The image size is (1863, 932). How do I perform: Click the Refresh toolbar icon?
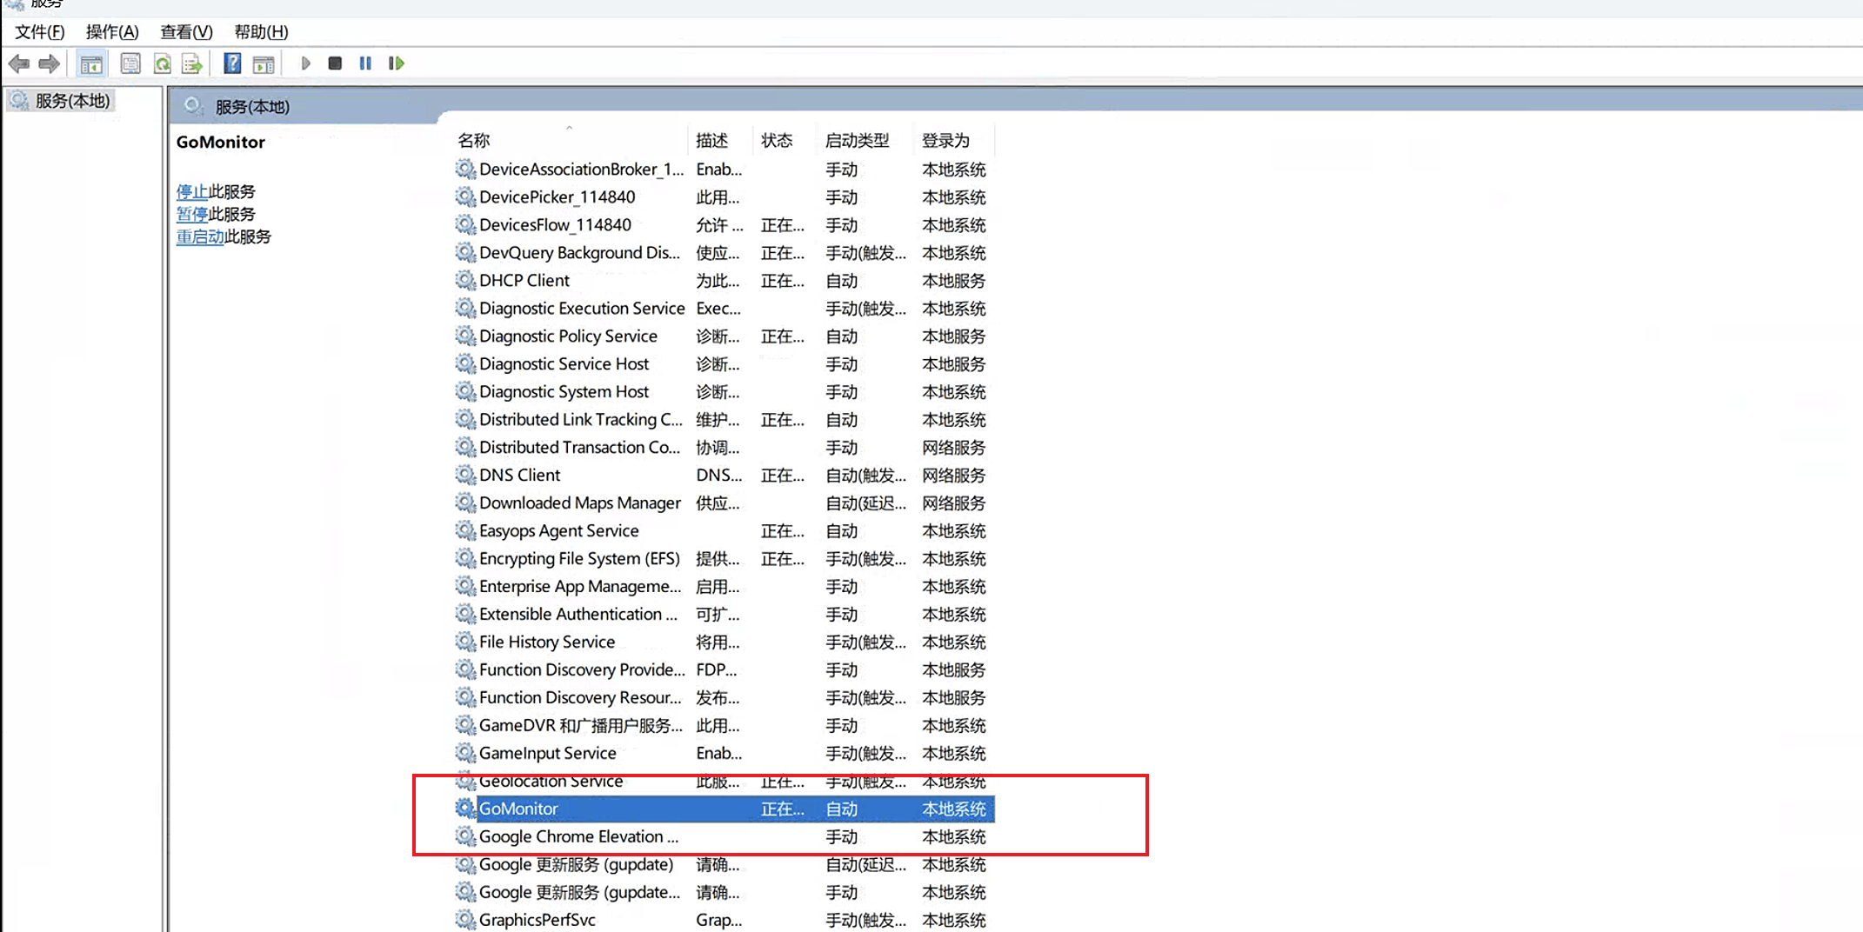[162, 63]
